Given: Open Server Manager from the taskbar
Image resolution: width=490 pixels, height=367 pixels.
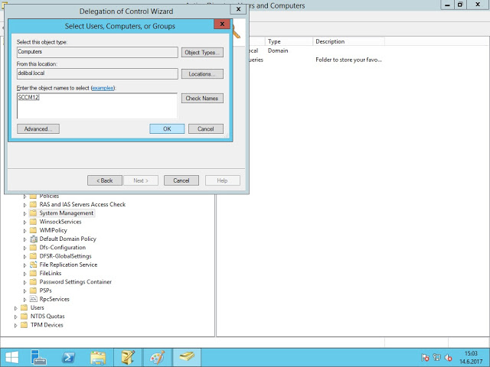Looking at the screenshot, I should tap(39, 356).
